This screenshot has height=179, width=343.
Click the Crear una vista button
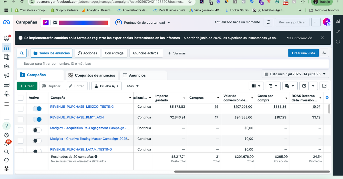tap(303, 53)
